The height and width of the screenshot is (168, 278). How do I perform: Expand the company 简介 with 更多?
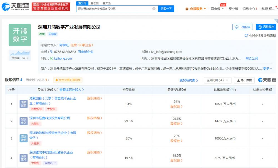[267, 68]
